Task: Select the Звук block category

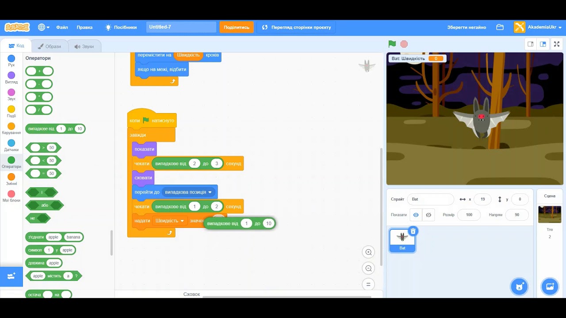Action: point(11,95)
